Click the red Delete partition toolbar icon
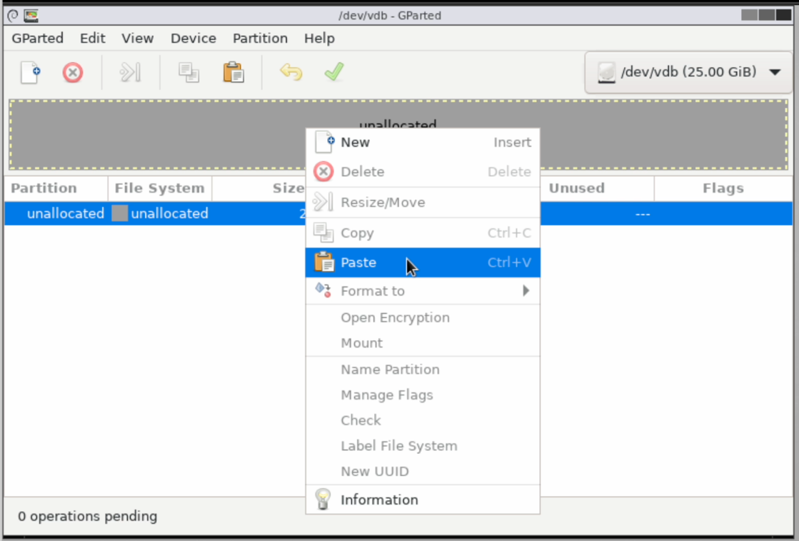Screen dimensions: 799x541 coord(73,73)
